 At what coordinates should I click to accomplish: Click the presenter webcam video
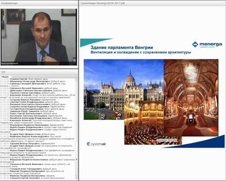pyautogui.click(x=39, y=37)
